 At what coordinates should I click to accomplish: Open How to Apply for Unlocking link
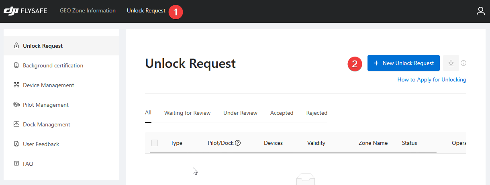pyautogui.click(x=432, y=79)
